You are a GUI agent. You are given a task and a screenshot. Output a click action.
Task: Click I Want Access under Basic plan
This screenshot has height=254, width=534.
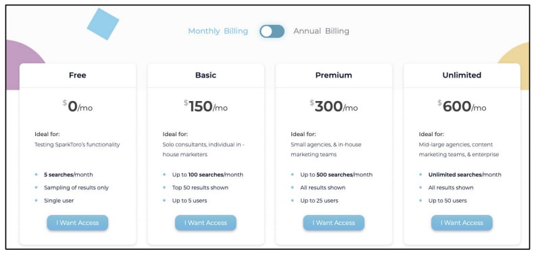pos(205,223)
